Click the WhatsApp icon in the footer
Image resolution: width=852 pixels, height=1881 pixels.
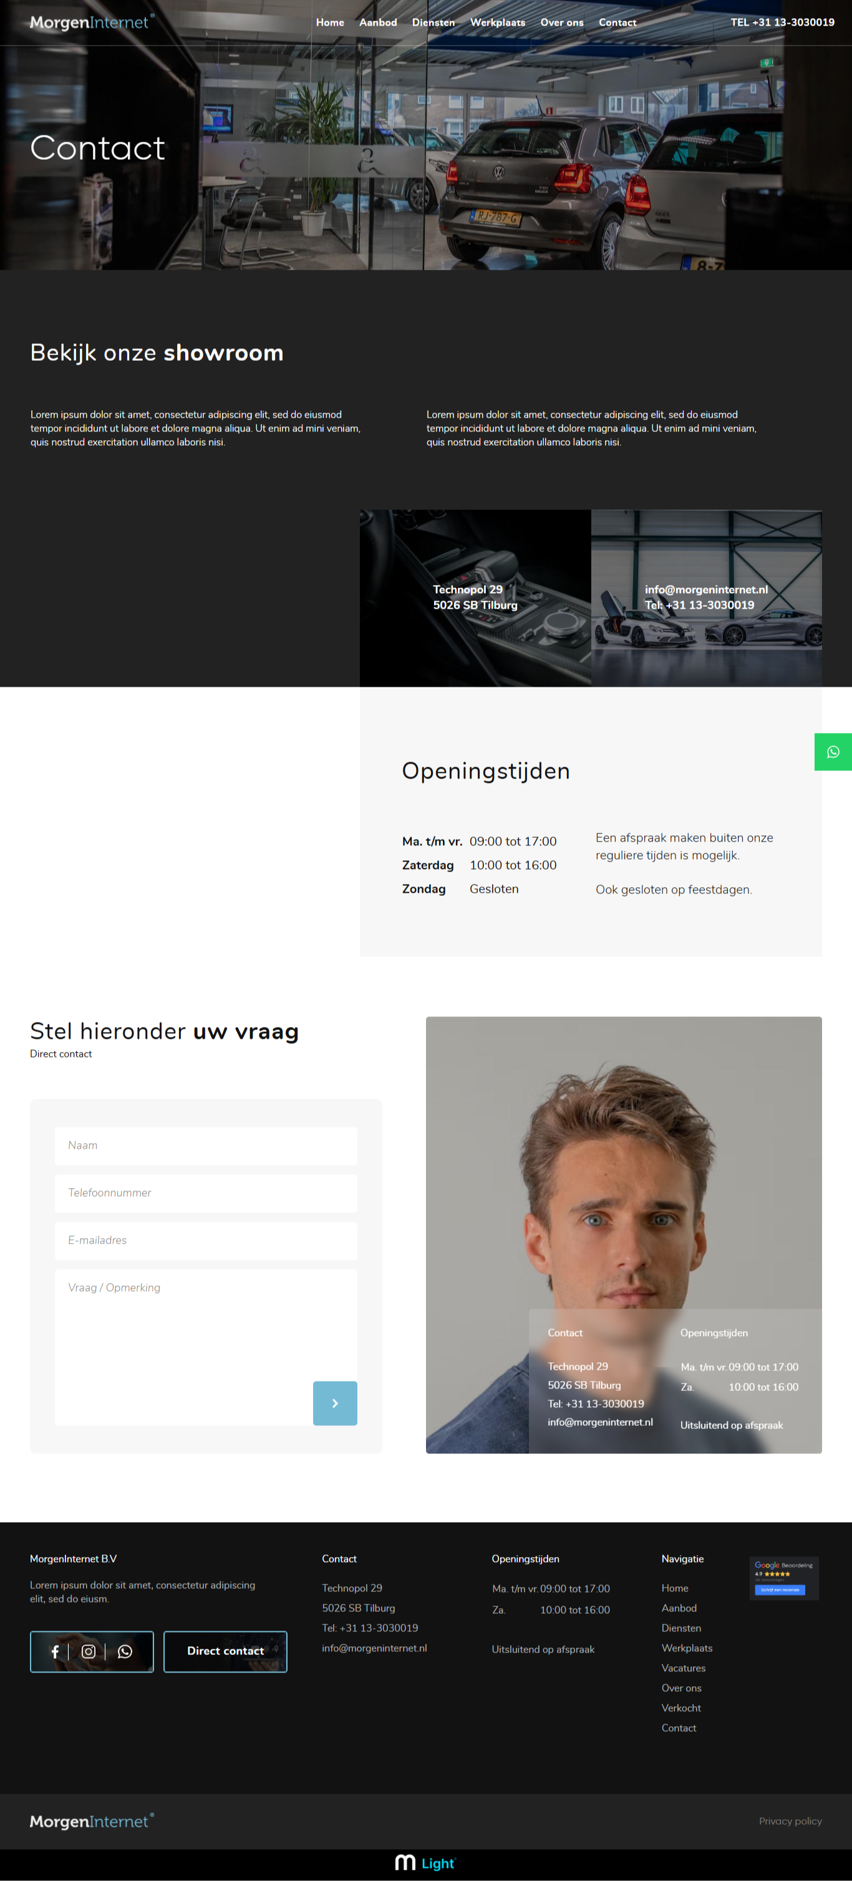pyautogui.click(x=125, y=1651)
